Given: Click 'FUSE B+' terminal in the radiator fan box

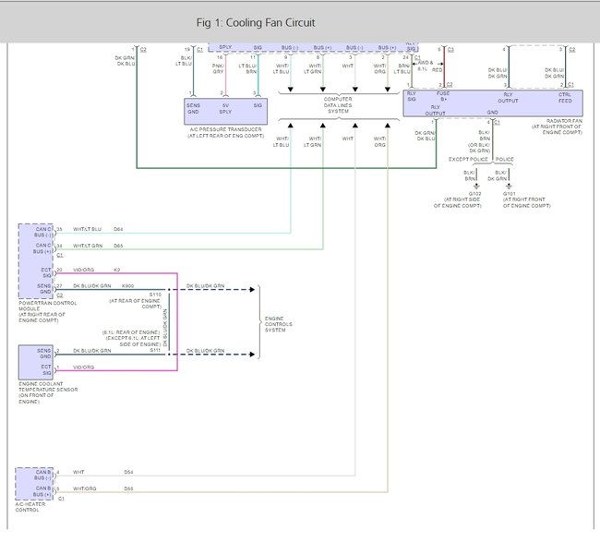Looking at the screenshot, I should click(443, 96).
